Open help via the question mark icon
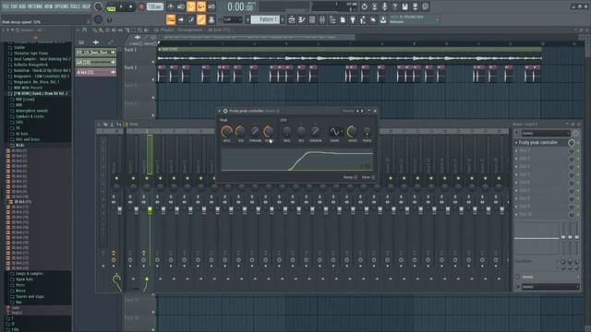The image size is (591, 332). pos(394,6)
